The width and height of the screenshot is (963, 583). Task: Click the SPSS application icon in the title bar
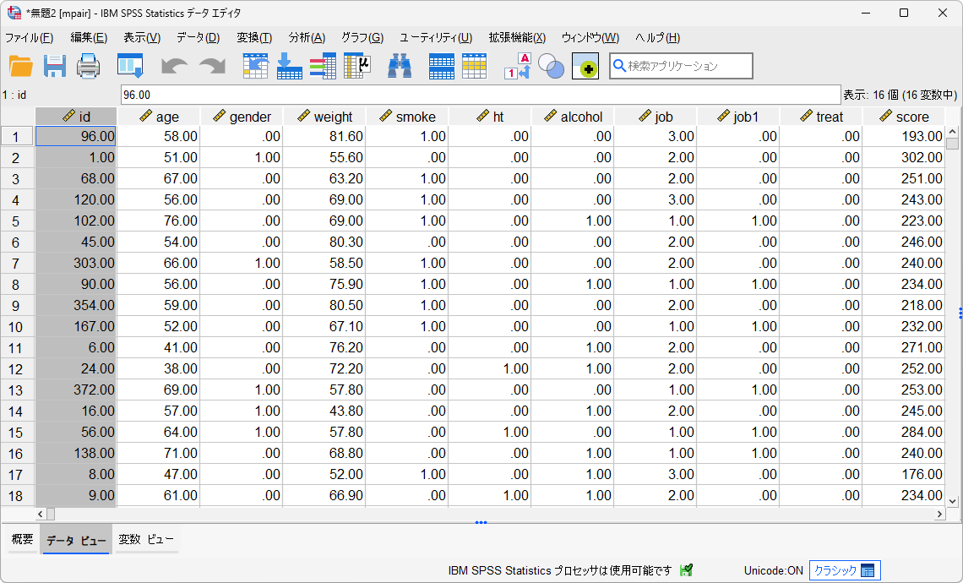pyautogui.click(x=14, y=13)
